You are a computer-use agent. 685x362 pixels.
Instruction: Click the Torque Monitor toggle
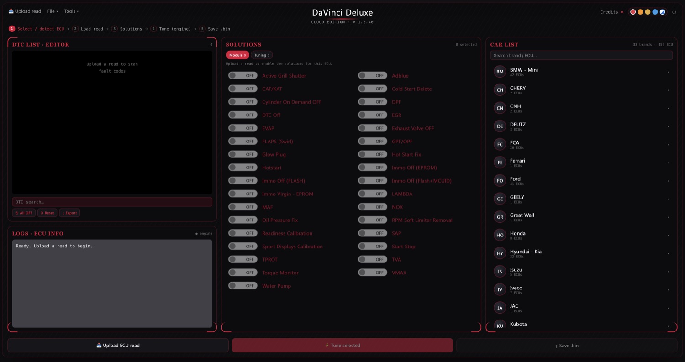point(243,273)
